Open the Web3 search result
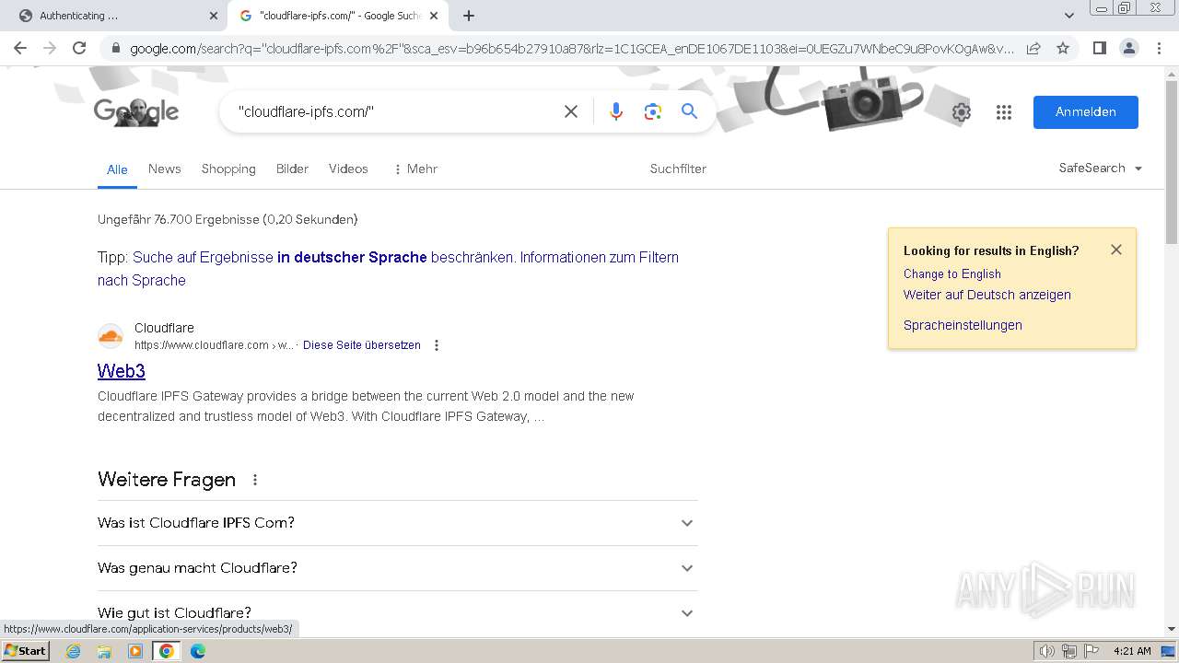1179x663 pixels. pyautogui.click(x=122, y=371)
